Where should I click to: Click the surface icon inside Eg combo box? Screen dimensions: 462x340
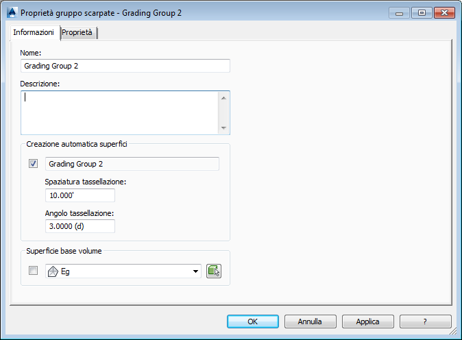click(x=53, y=271)
